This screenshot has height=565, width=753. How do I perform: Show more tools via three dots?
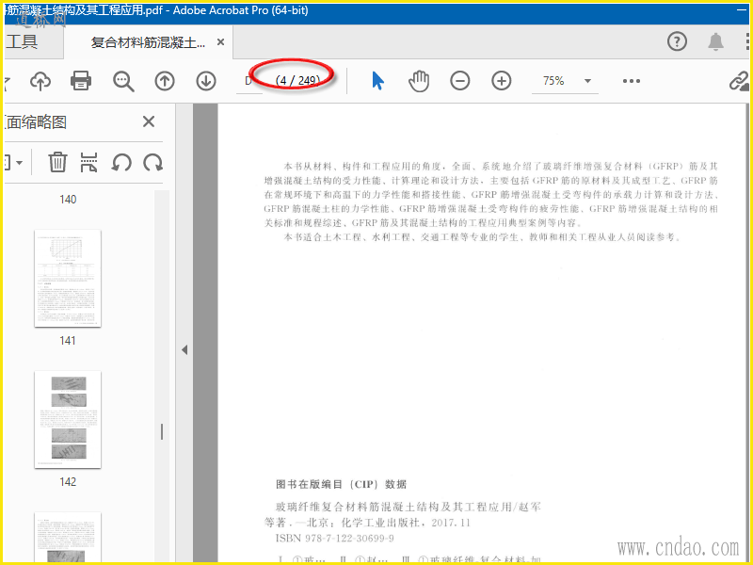(x=632, y=81)
